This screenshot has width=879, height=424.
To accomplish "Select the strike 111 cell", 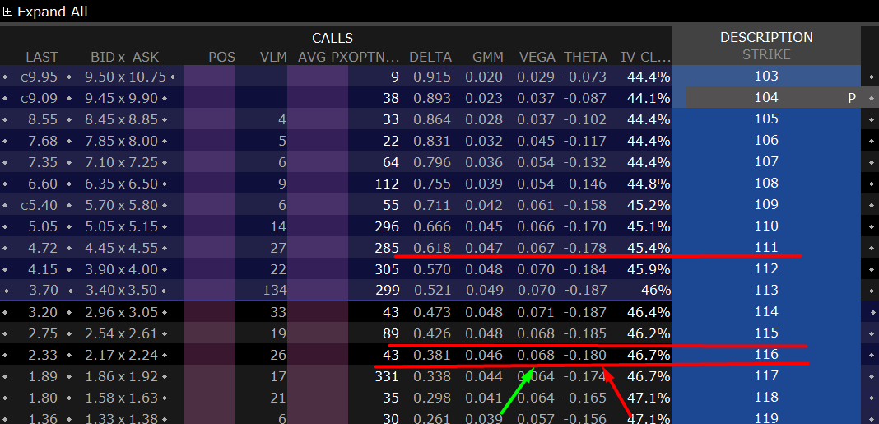I will click(x=765, y=248).
